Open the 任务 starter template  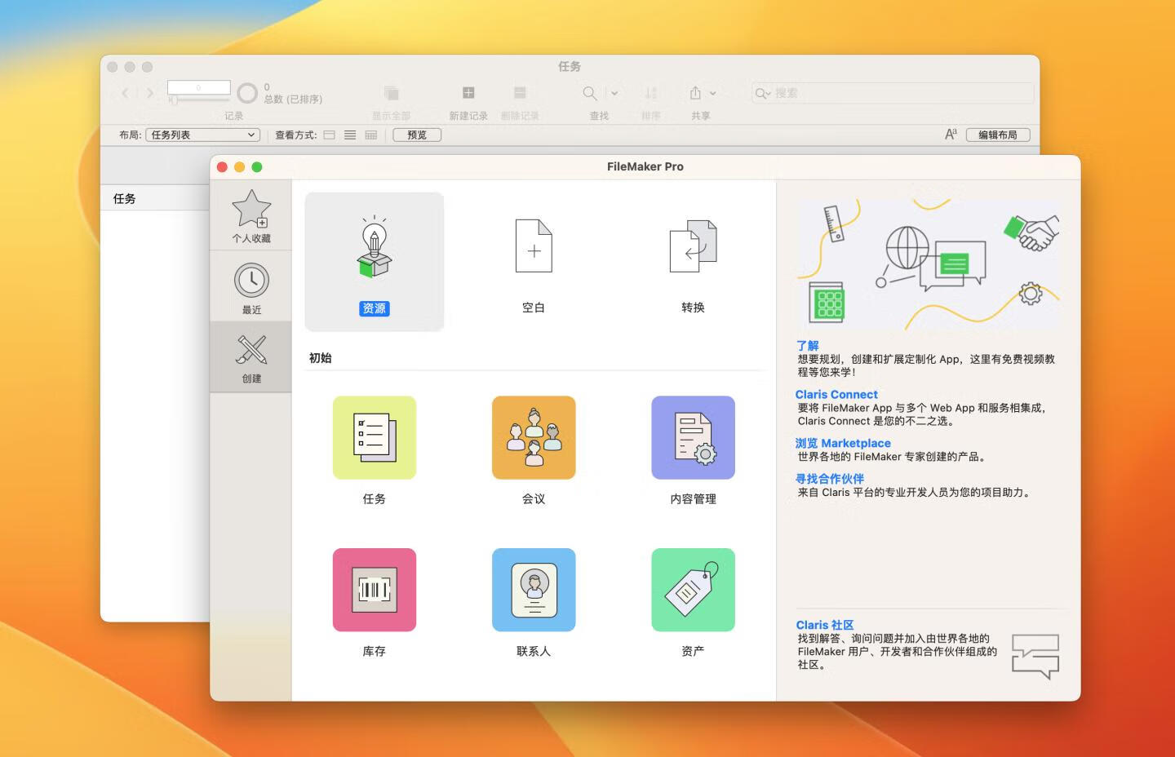click(375, 450)
